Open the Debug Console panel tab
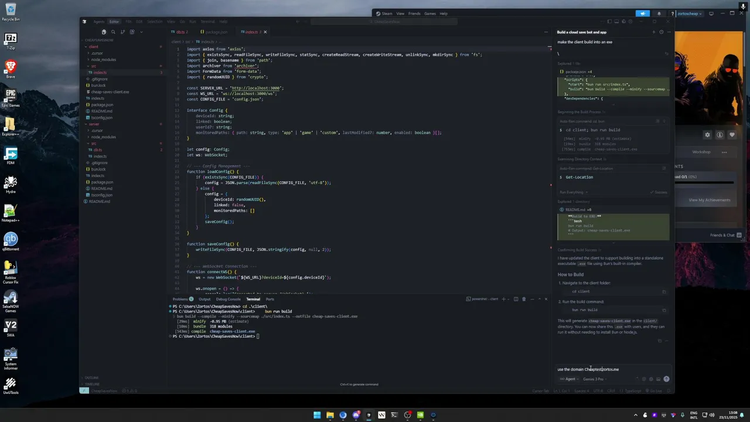The height and width of the screenshot is (422, 750). 228,299
